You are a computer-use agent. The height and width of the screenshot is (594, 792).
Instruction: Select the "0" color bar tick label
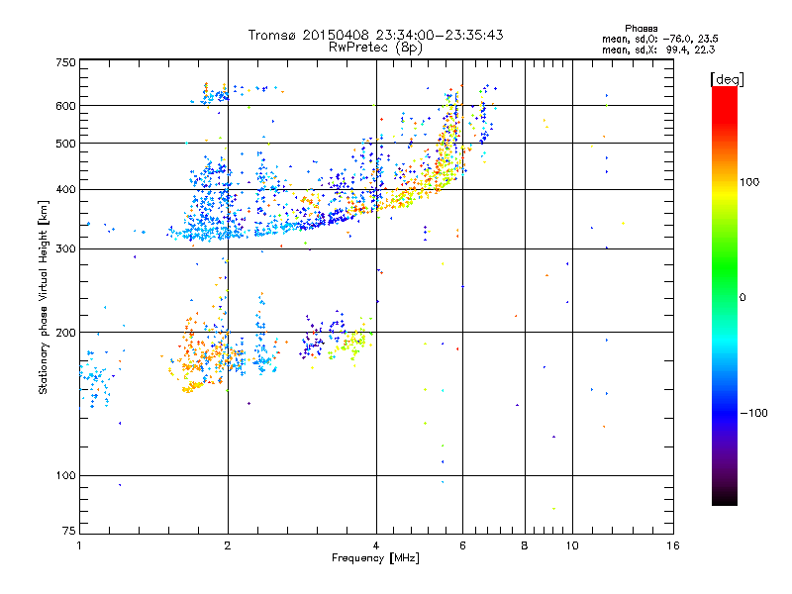[742, 298]
